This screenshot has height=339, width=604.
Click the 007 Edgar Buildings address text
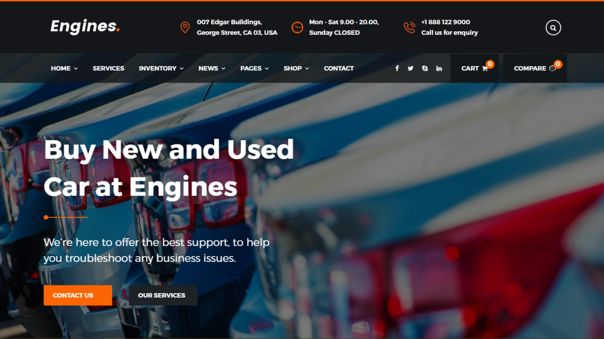coord(229,22)
